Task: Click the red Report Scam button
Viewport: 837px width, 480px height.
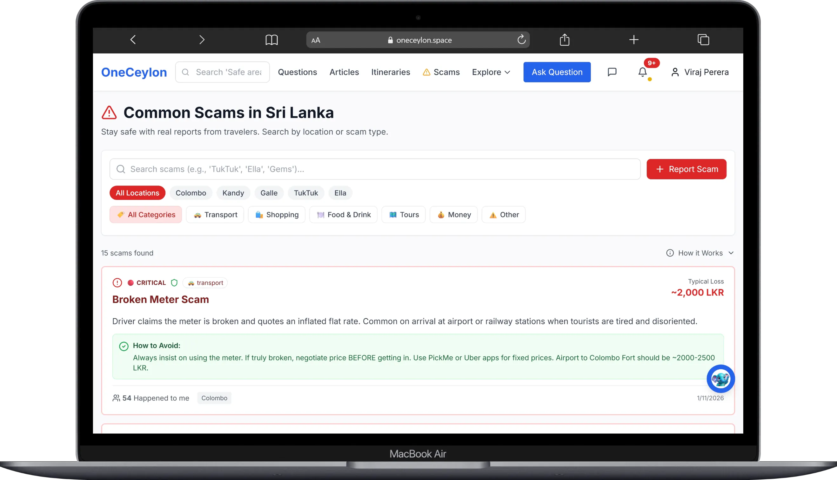Action: 686,169
